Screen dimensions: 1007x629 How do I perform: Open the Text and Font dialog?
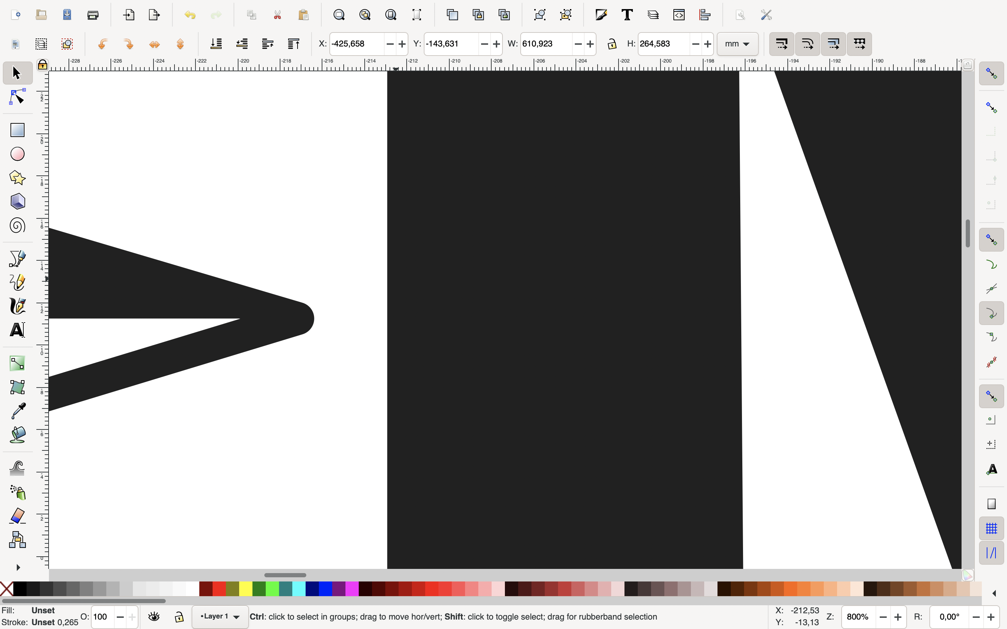click(627, 15)
